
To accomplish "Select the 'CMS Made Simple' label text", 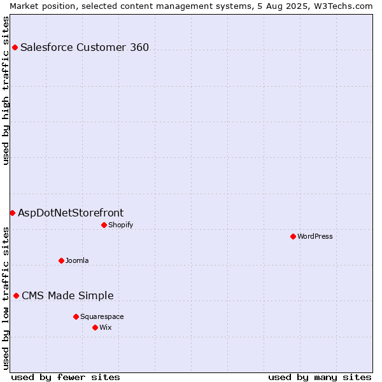I will (x=67, y=295).
